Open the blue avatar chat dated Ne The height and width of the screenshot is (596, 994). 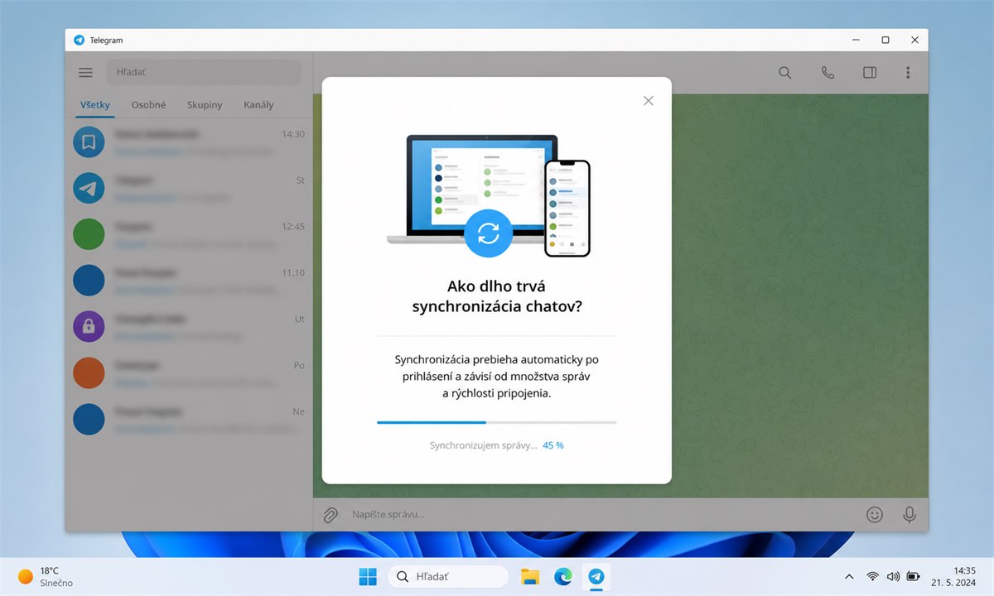(x=189, y=421)
